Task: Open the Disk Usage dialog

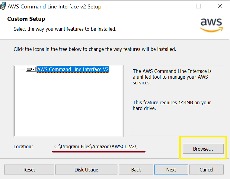Action: [x=86, y=170]
